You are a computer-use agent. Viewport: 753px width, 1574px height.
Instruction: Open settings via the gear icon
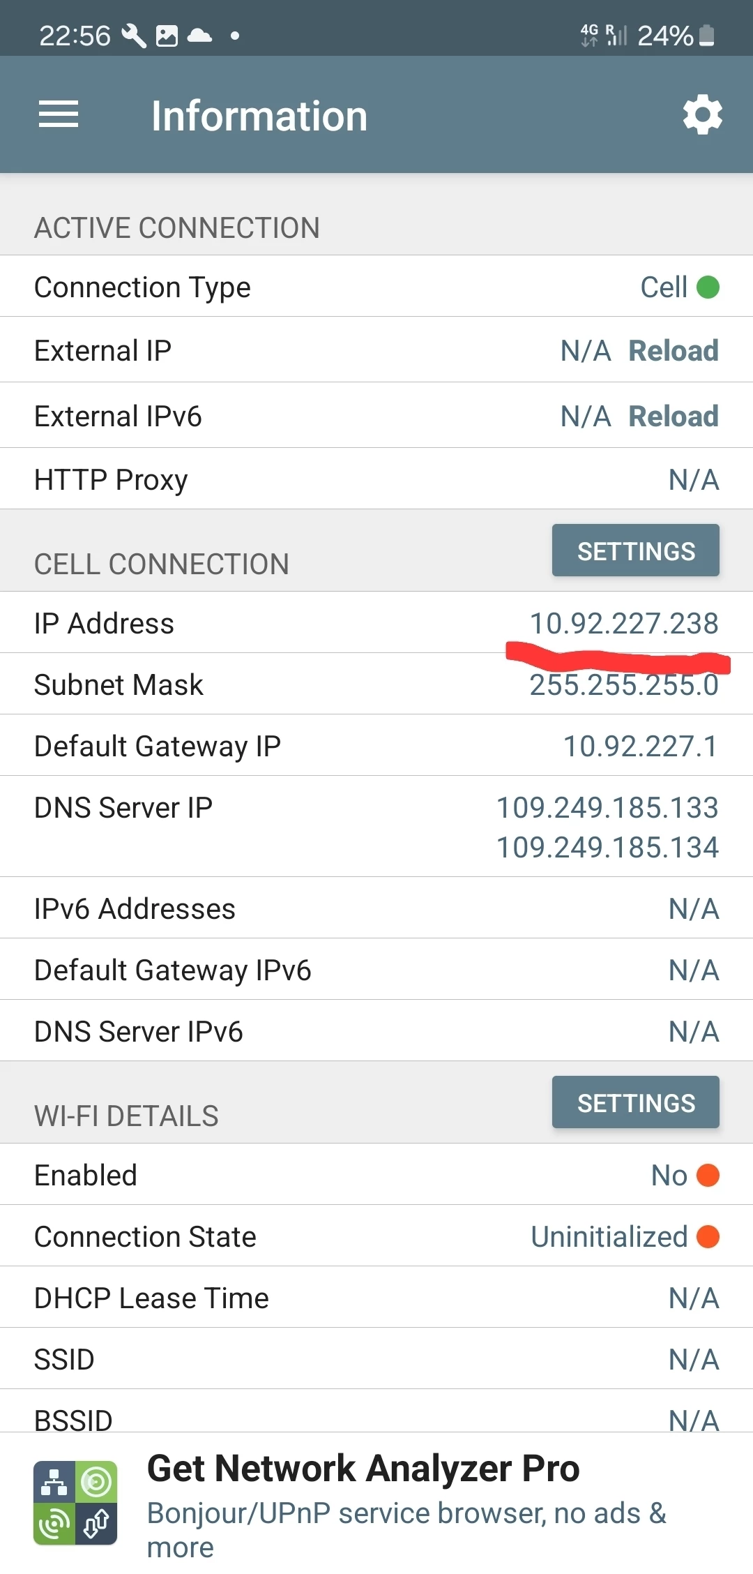pyautogui.click(x=702, y=115)
